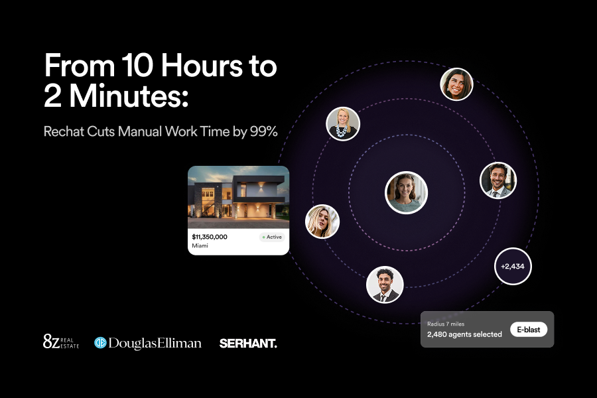Click the headline From 10 Hours to 2 Minutes
This screenshot has height=398, width=597.
point(159,81)
